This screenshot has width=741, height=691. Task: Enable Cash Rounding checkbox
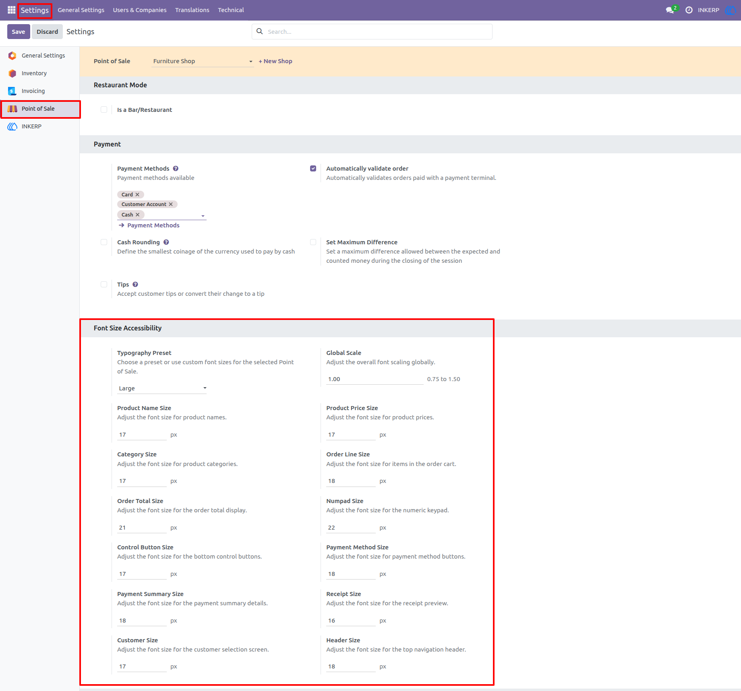[x=104, y=242]
